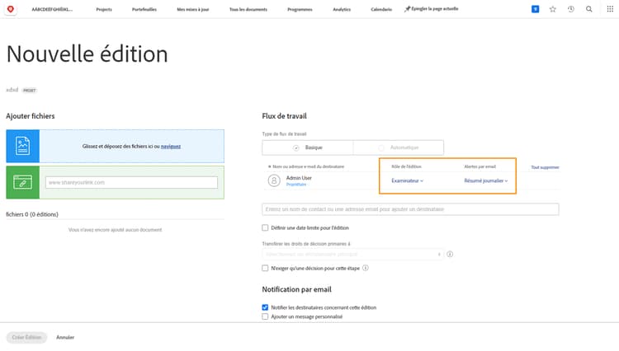
Task: Uncheck 'Notifier les destinataires concernant cette édition'
Action: (265, 307)
